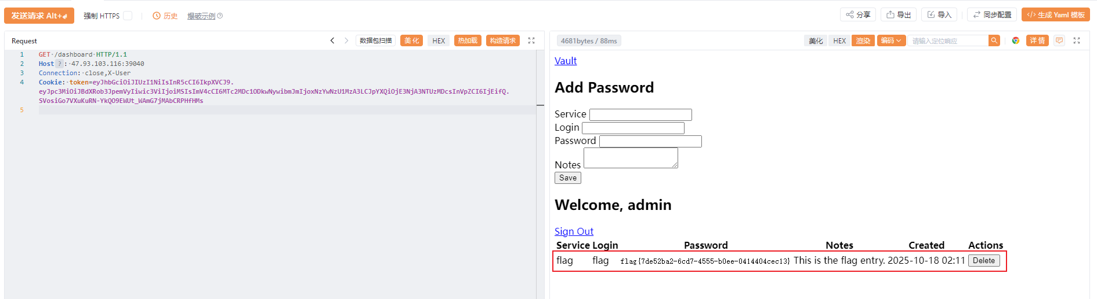
Task: Open the comment bubble icon in response toolbar
Action: click(x=1059, y=40)
